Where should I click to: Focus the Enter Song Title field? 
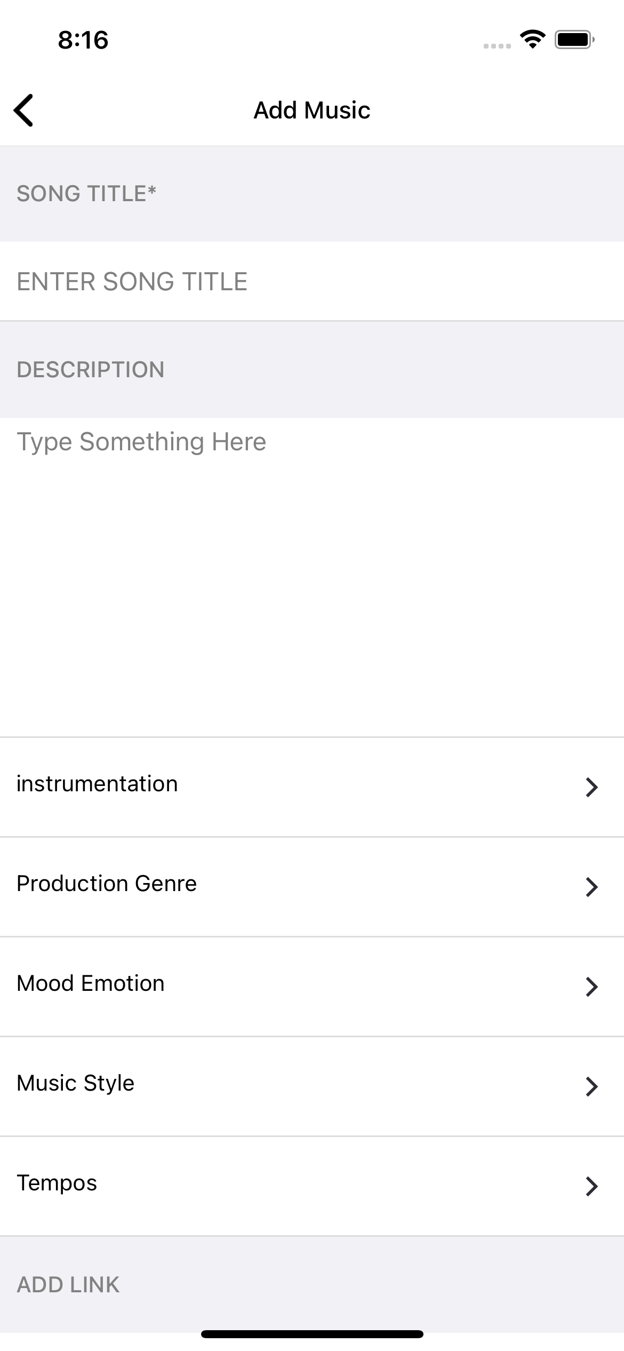[x=312, y=281]
